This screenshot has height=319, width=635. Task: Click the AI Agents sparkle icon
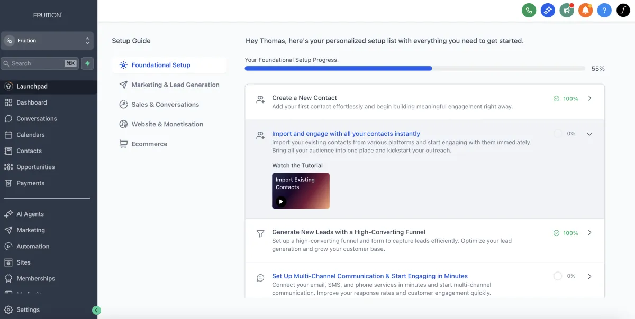point(8,214)
